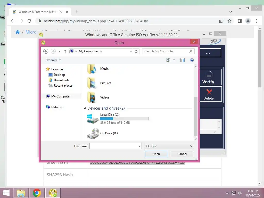Open the Chrome profile icon

[248, 21]
